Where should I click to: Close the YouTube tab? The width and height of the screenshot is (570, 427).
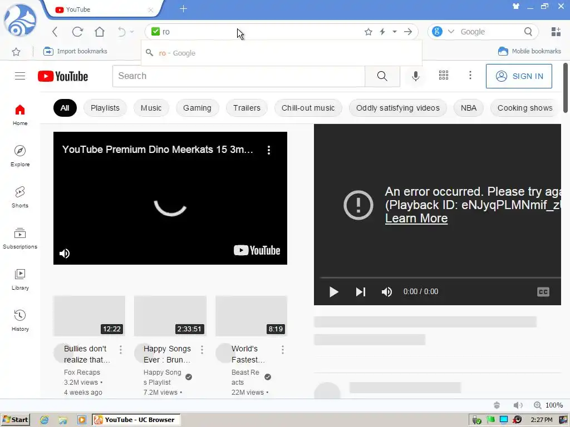click(150, 10)
